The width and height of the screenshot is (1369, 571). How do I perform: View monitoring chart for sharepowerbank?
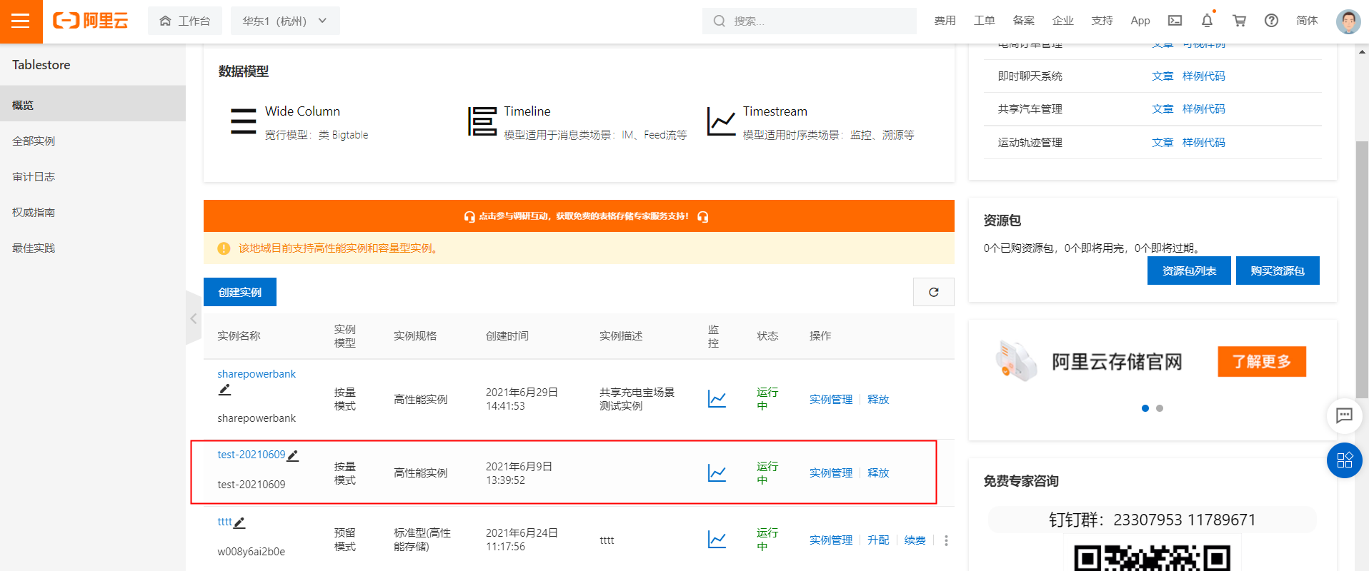pyautogui.click(x=716, y=399)
